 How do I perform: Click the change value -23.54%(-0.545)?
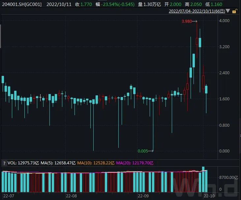click(x=118, y=4)
